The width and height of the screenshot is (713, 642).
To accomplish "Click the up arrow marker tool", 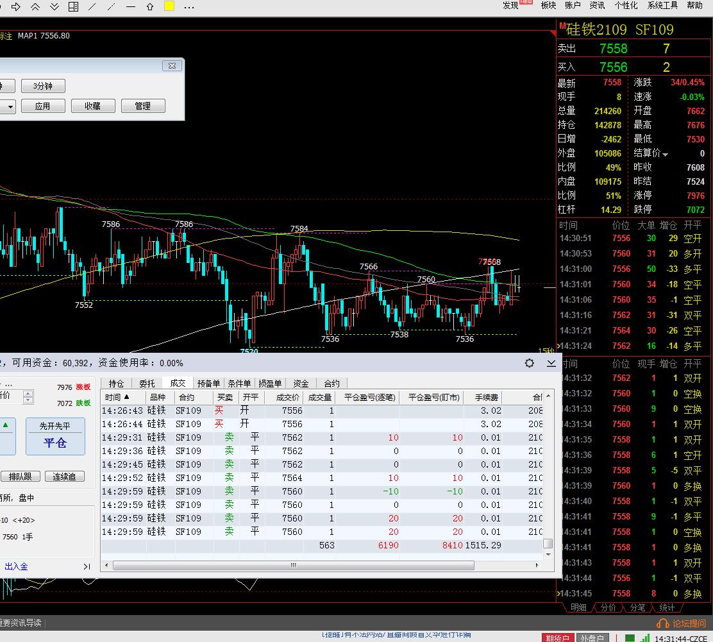I will point(150,6).
